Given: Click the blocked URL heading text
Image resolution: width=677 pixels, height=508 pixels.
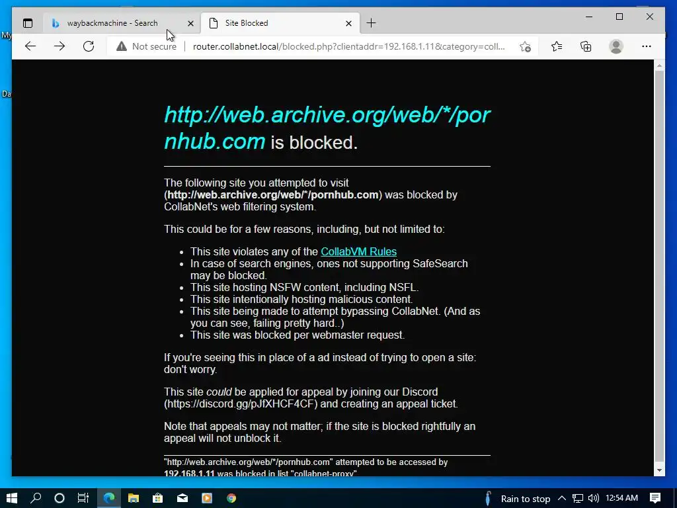Looking at the screenshot, I should pos(327,128).
